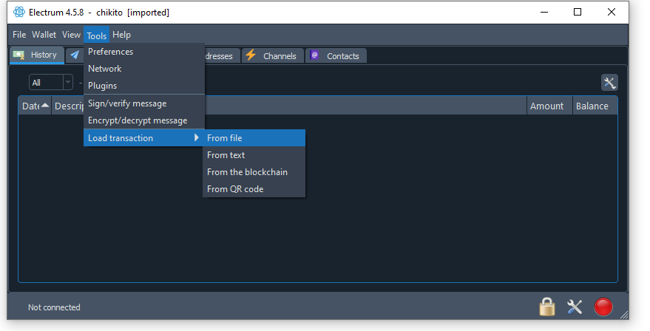Click the Balance column header

click(595, 106)
